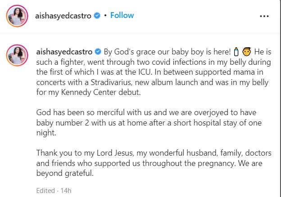Image resolution: width=281 pixels, height=197 pixels.
Task: Open the more options three-dot menu
Action: (x=264, y=16)
